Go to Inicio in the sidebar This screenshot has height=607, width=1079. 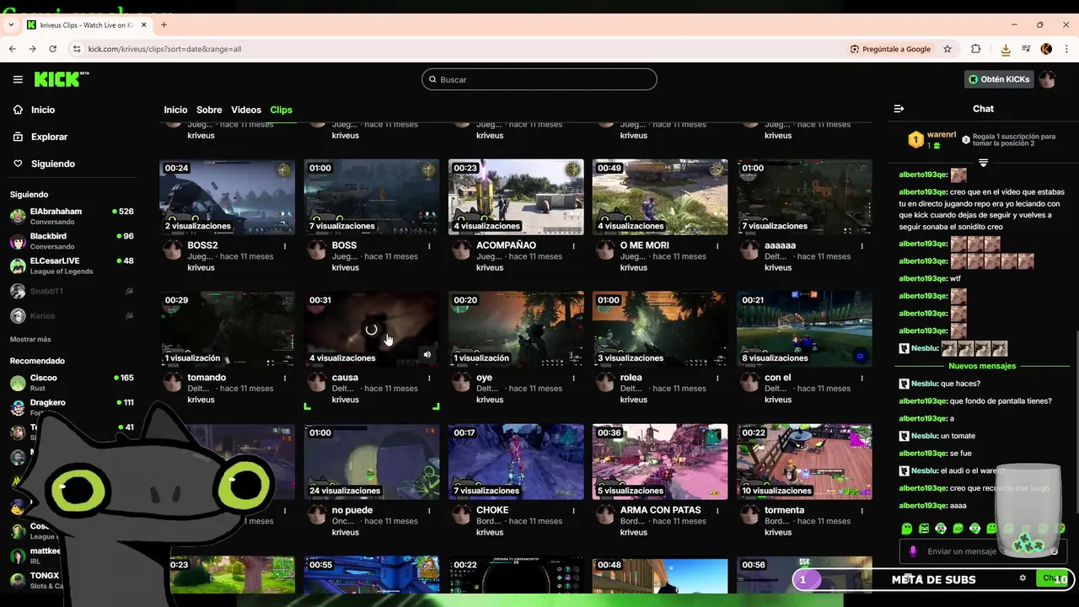(34, 110)
